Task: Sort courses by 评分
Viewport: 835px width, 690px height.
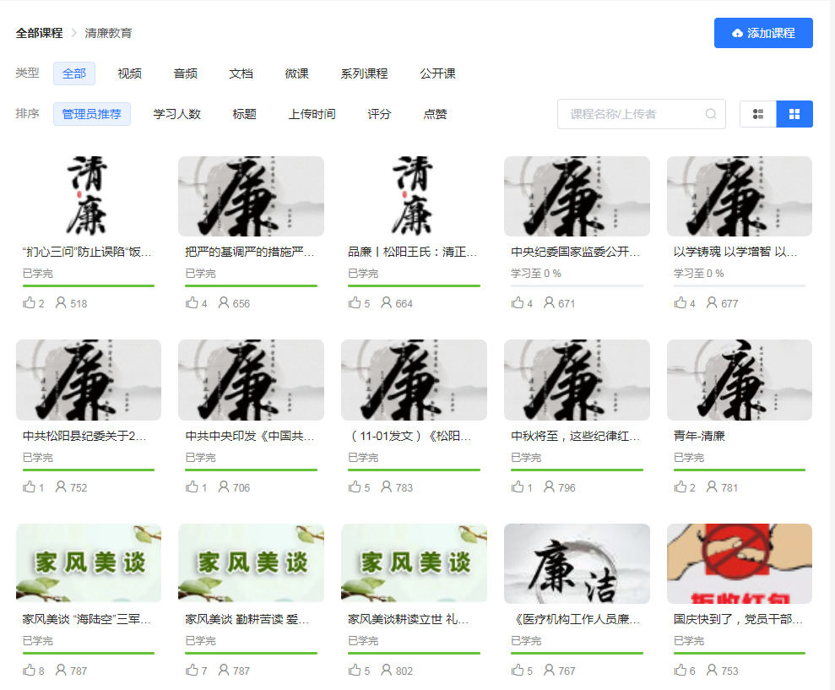Action: pyautogui.click(x=379, y=114)
